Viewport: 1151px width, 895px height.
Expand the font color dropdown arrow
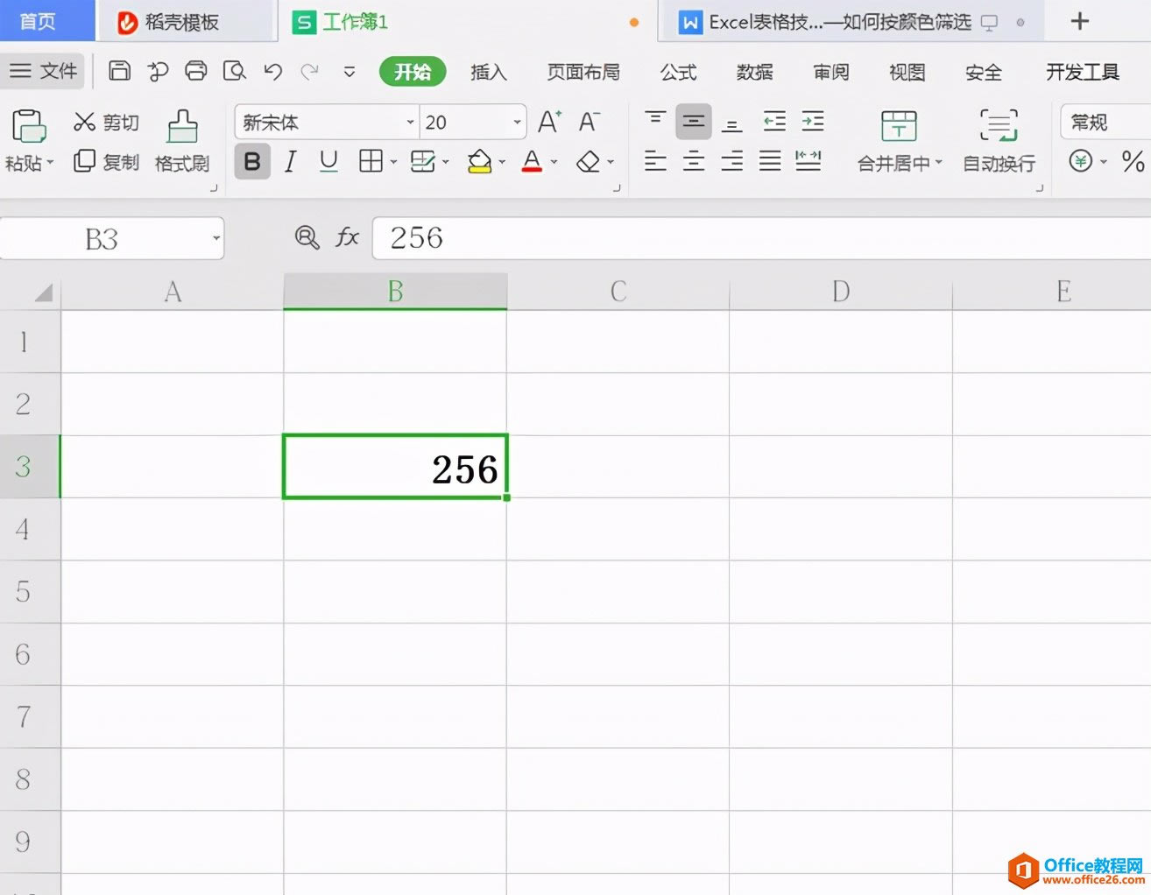[554, 162]
